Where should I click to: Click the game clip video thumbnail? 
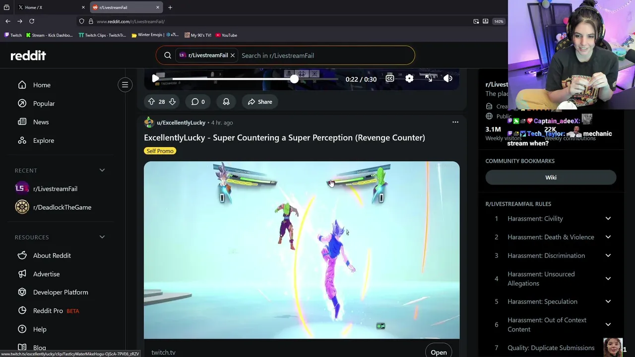click(302, 250)
